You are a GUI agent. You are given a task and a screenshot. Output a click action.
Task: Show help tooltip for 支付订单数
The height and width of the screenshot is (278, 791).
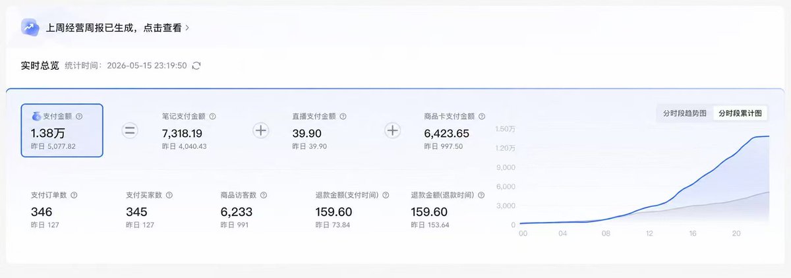point(74,196)
